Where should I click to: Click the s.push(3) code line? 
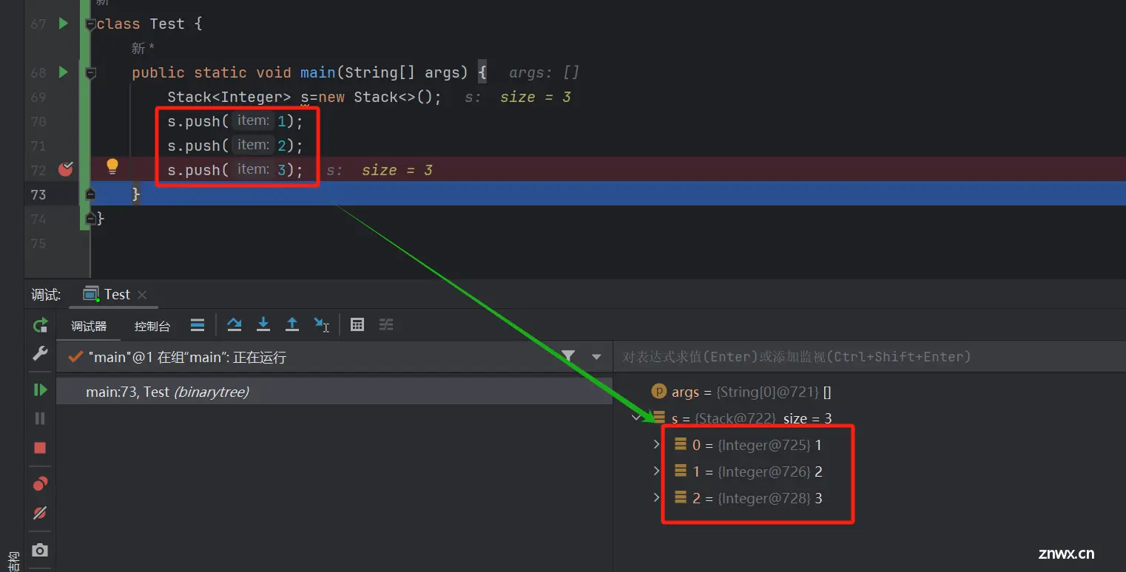235,170
